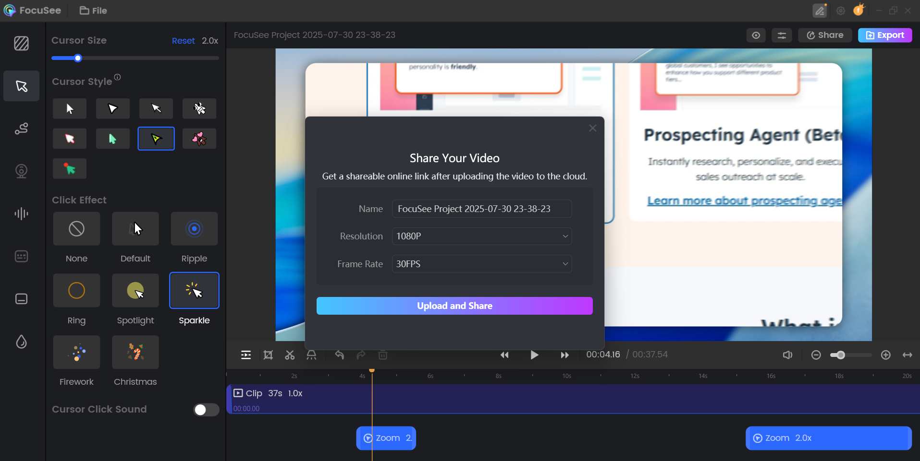920x461 pixels.
Task: Select the cursor settings sidebar icon
Action: (x=21, y=86)
